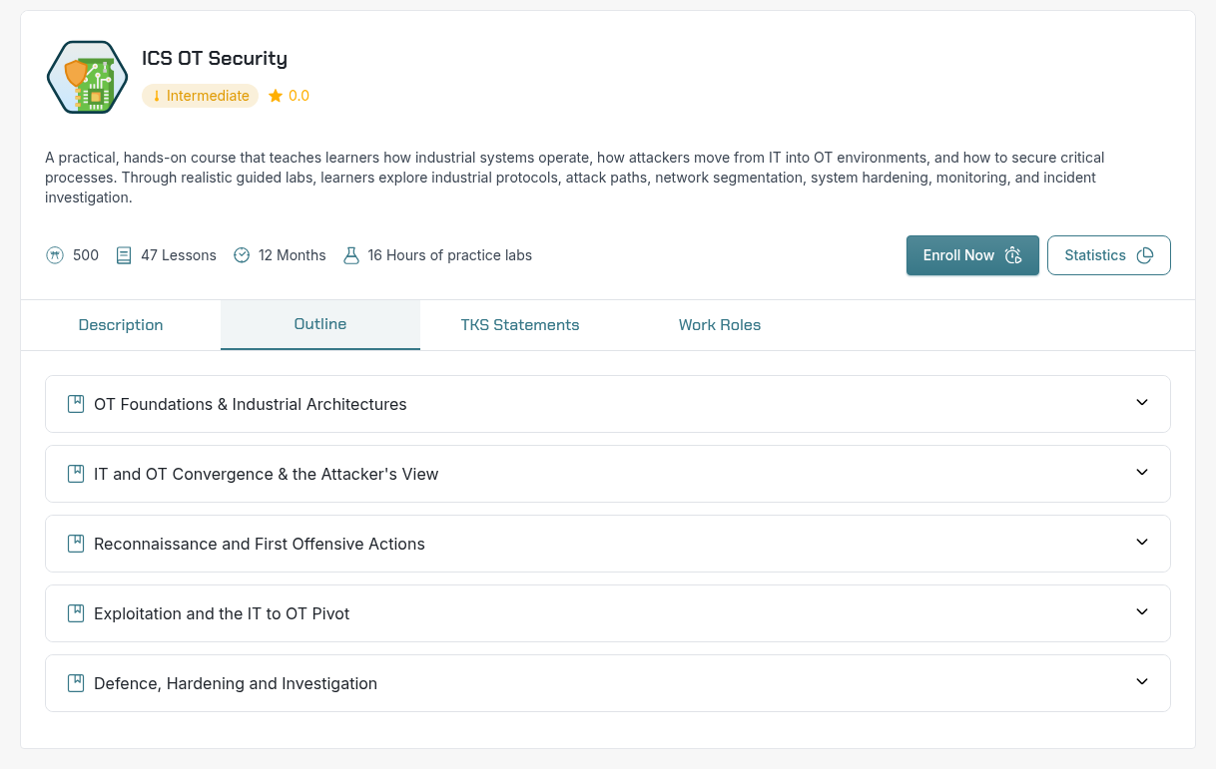Click the enrolled learners count icon
The image size is (1216, 769).
click(x=55, y=255)
